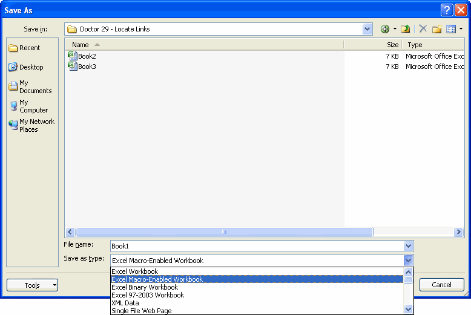This screenshot has height=315, width=471.
Task: Choose Excel Macro-Enabled Workbook in list
Action: click(257, 279)
